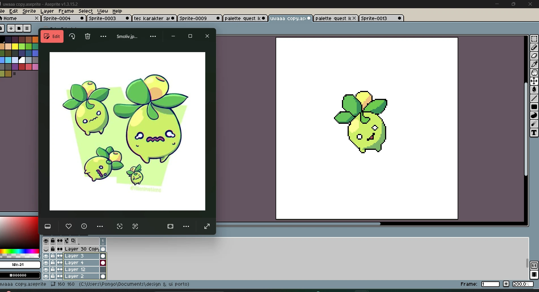Hide Layer 4 with its eye icon
This screenshot has height=292, width=539.
click(x=46, y=263)
